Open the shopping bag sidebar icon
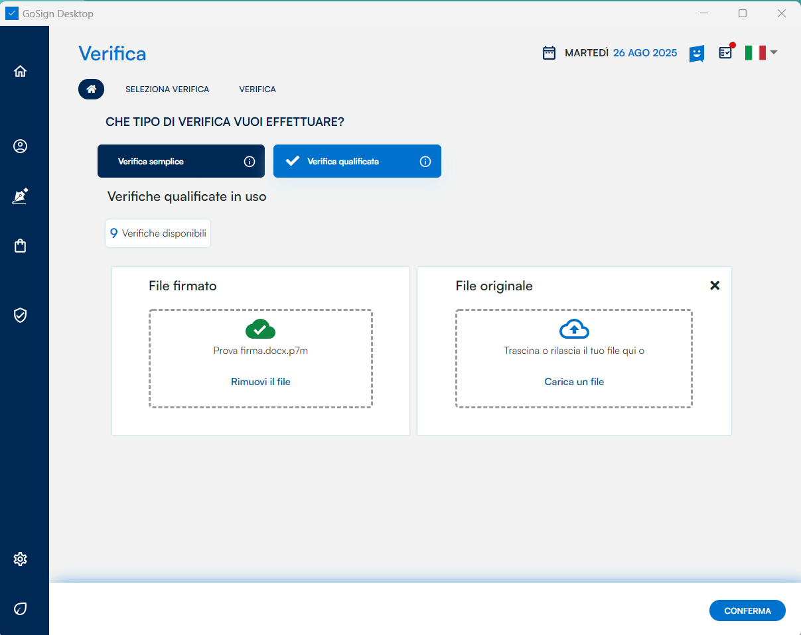 pos(20,246)
